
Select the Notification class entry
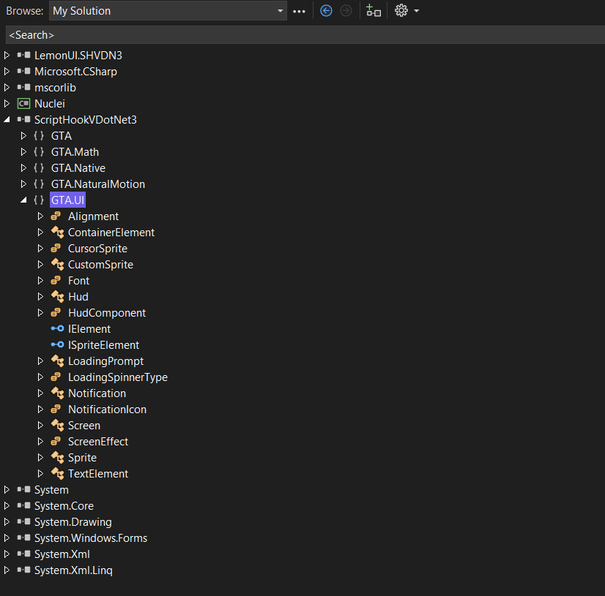coord(97,393)
